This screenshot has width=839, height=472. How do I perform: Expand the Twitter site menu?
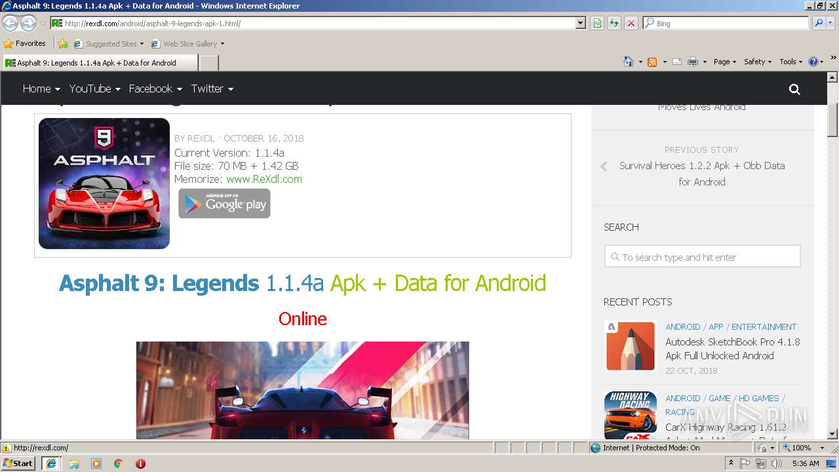coord(212,88)
